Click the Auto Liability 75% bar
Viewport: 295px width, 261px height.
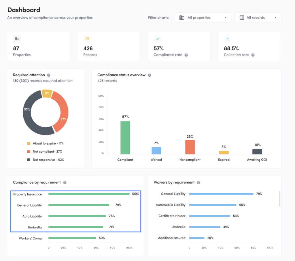pos(77,216)
